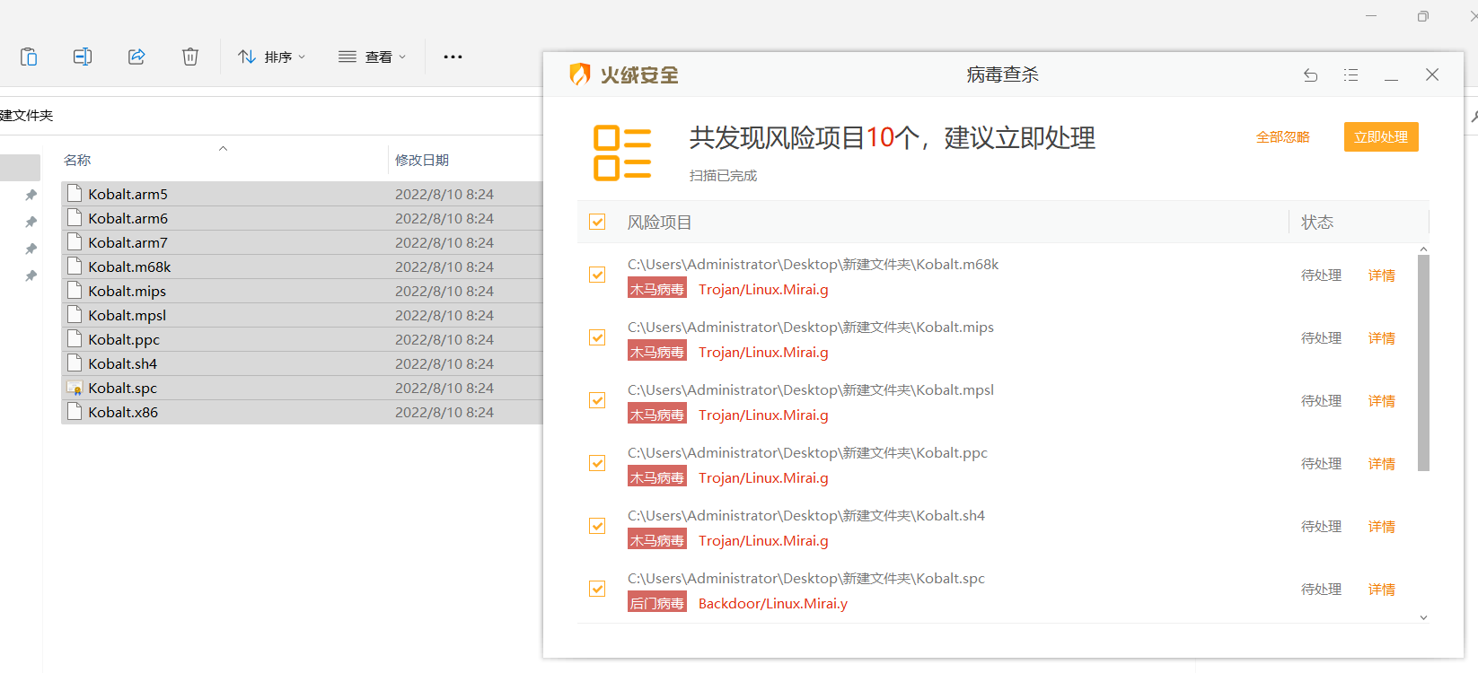Uncheck the Kobalt.sh4 threat checkbox

pos(597,526)
